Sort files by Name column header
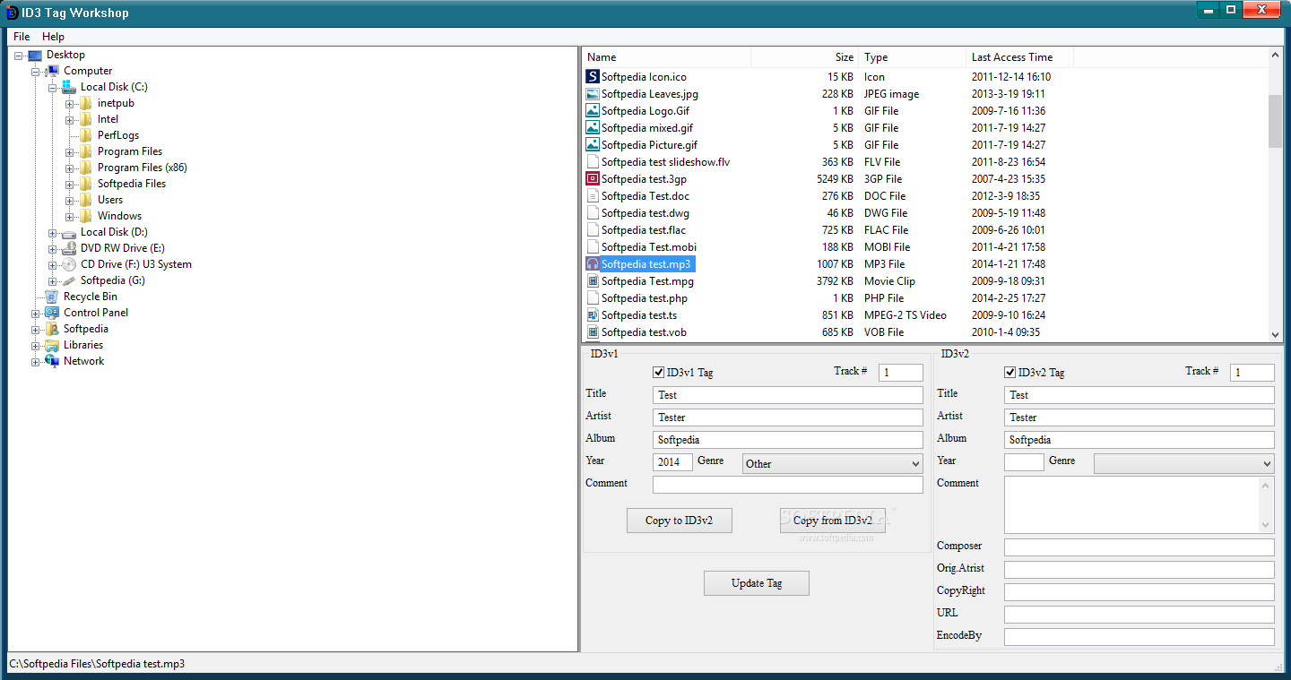Screen dimensions: 1291x680 pyautogui.click(x=666, y=57)
